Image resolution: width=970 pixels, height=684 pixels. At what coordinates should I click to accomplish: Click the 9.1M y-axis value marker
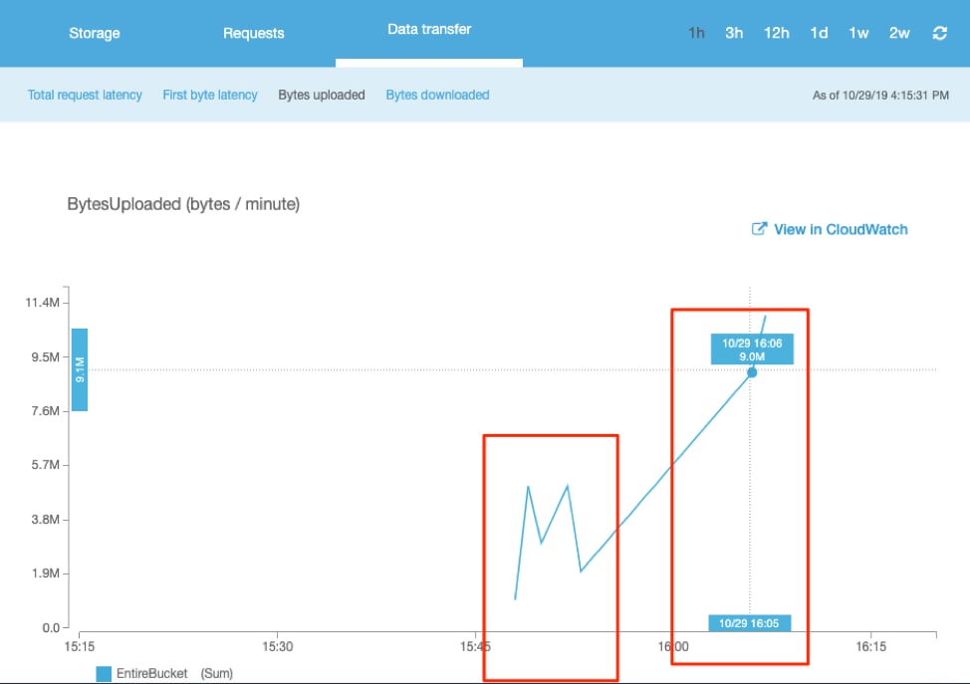coord(80,369)
